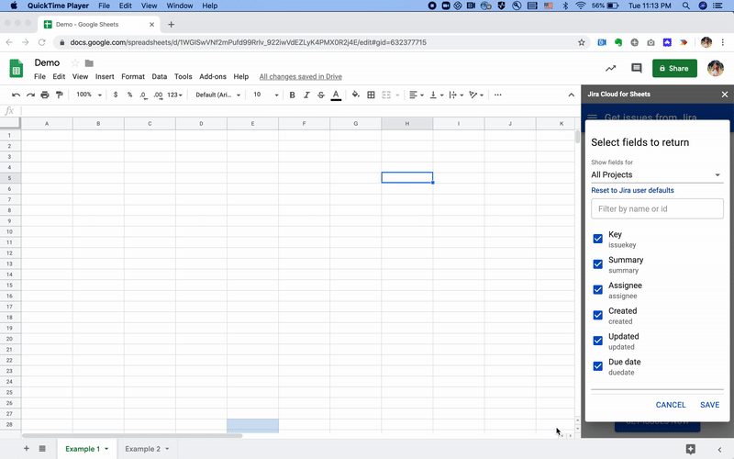Open Example 2 sheet tab menu arrow
The height and width of the screenshot is (459, 734).
(167, 449)
